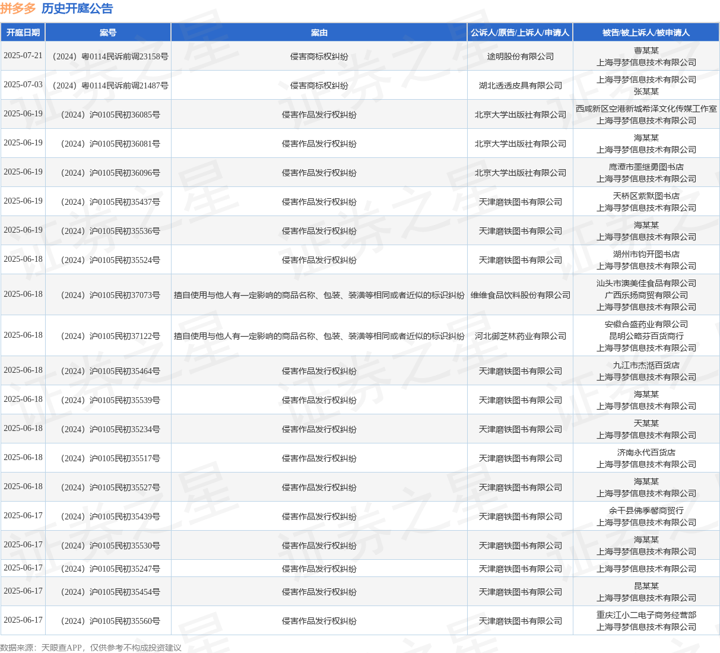The image size is (720, 653).
Task: Select case number 沪0105民初35439号
Action: click(x=125, y=517)
